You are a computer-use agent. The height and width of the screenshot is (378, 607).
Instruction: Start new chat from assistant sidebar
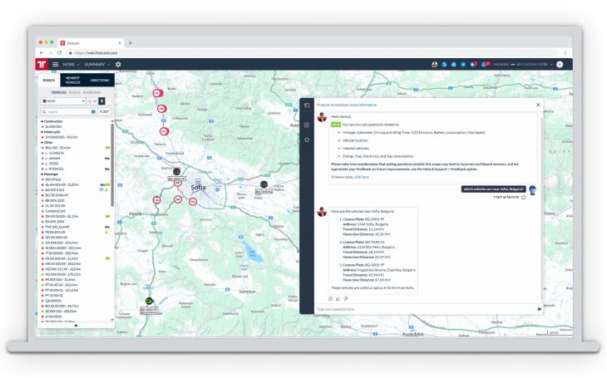pyautogui.click(x=307, y=125)
